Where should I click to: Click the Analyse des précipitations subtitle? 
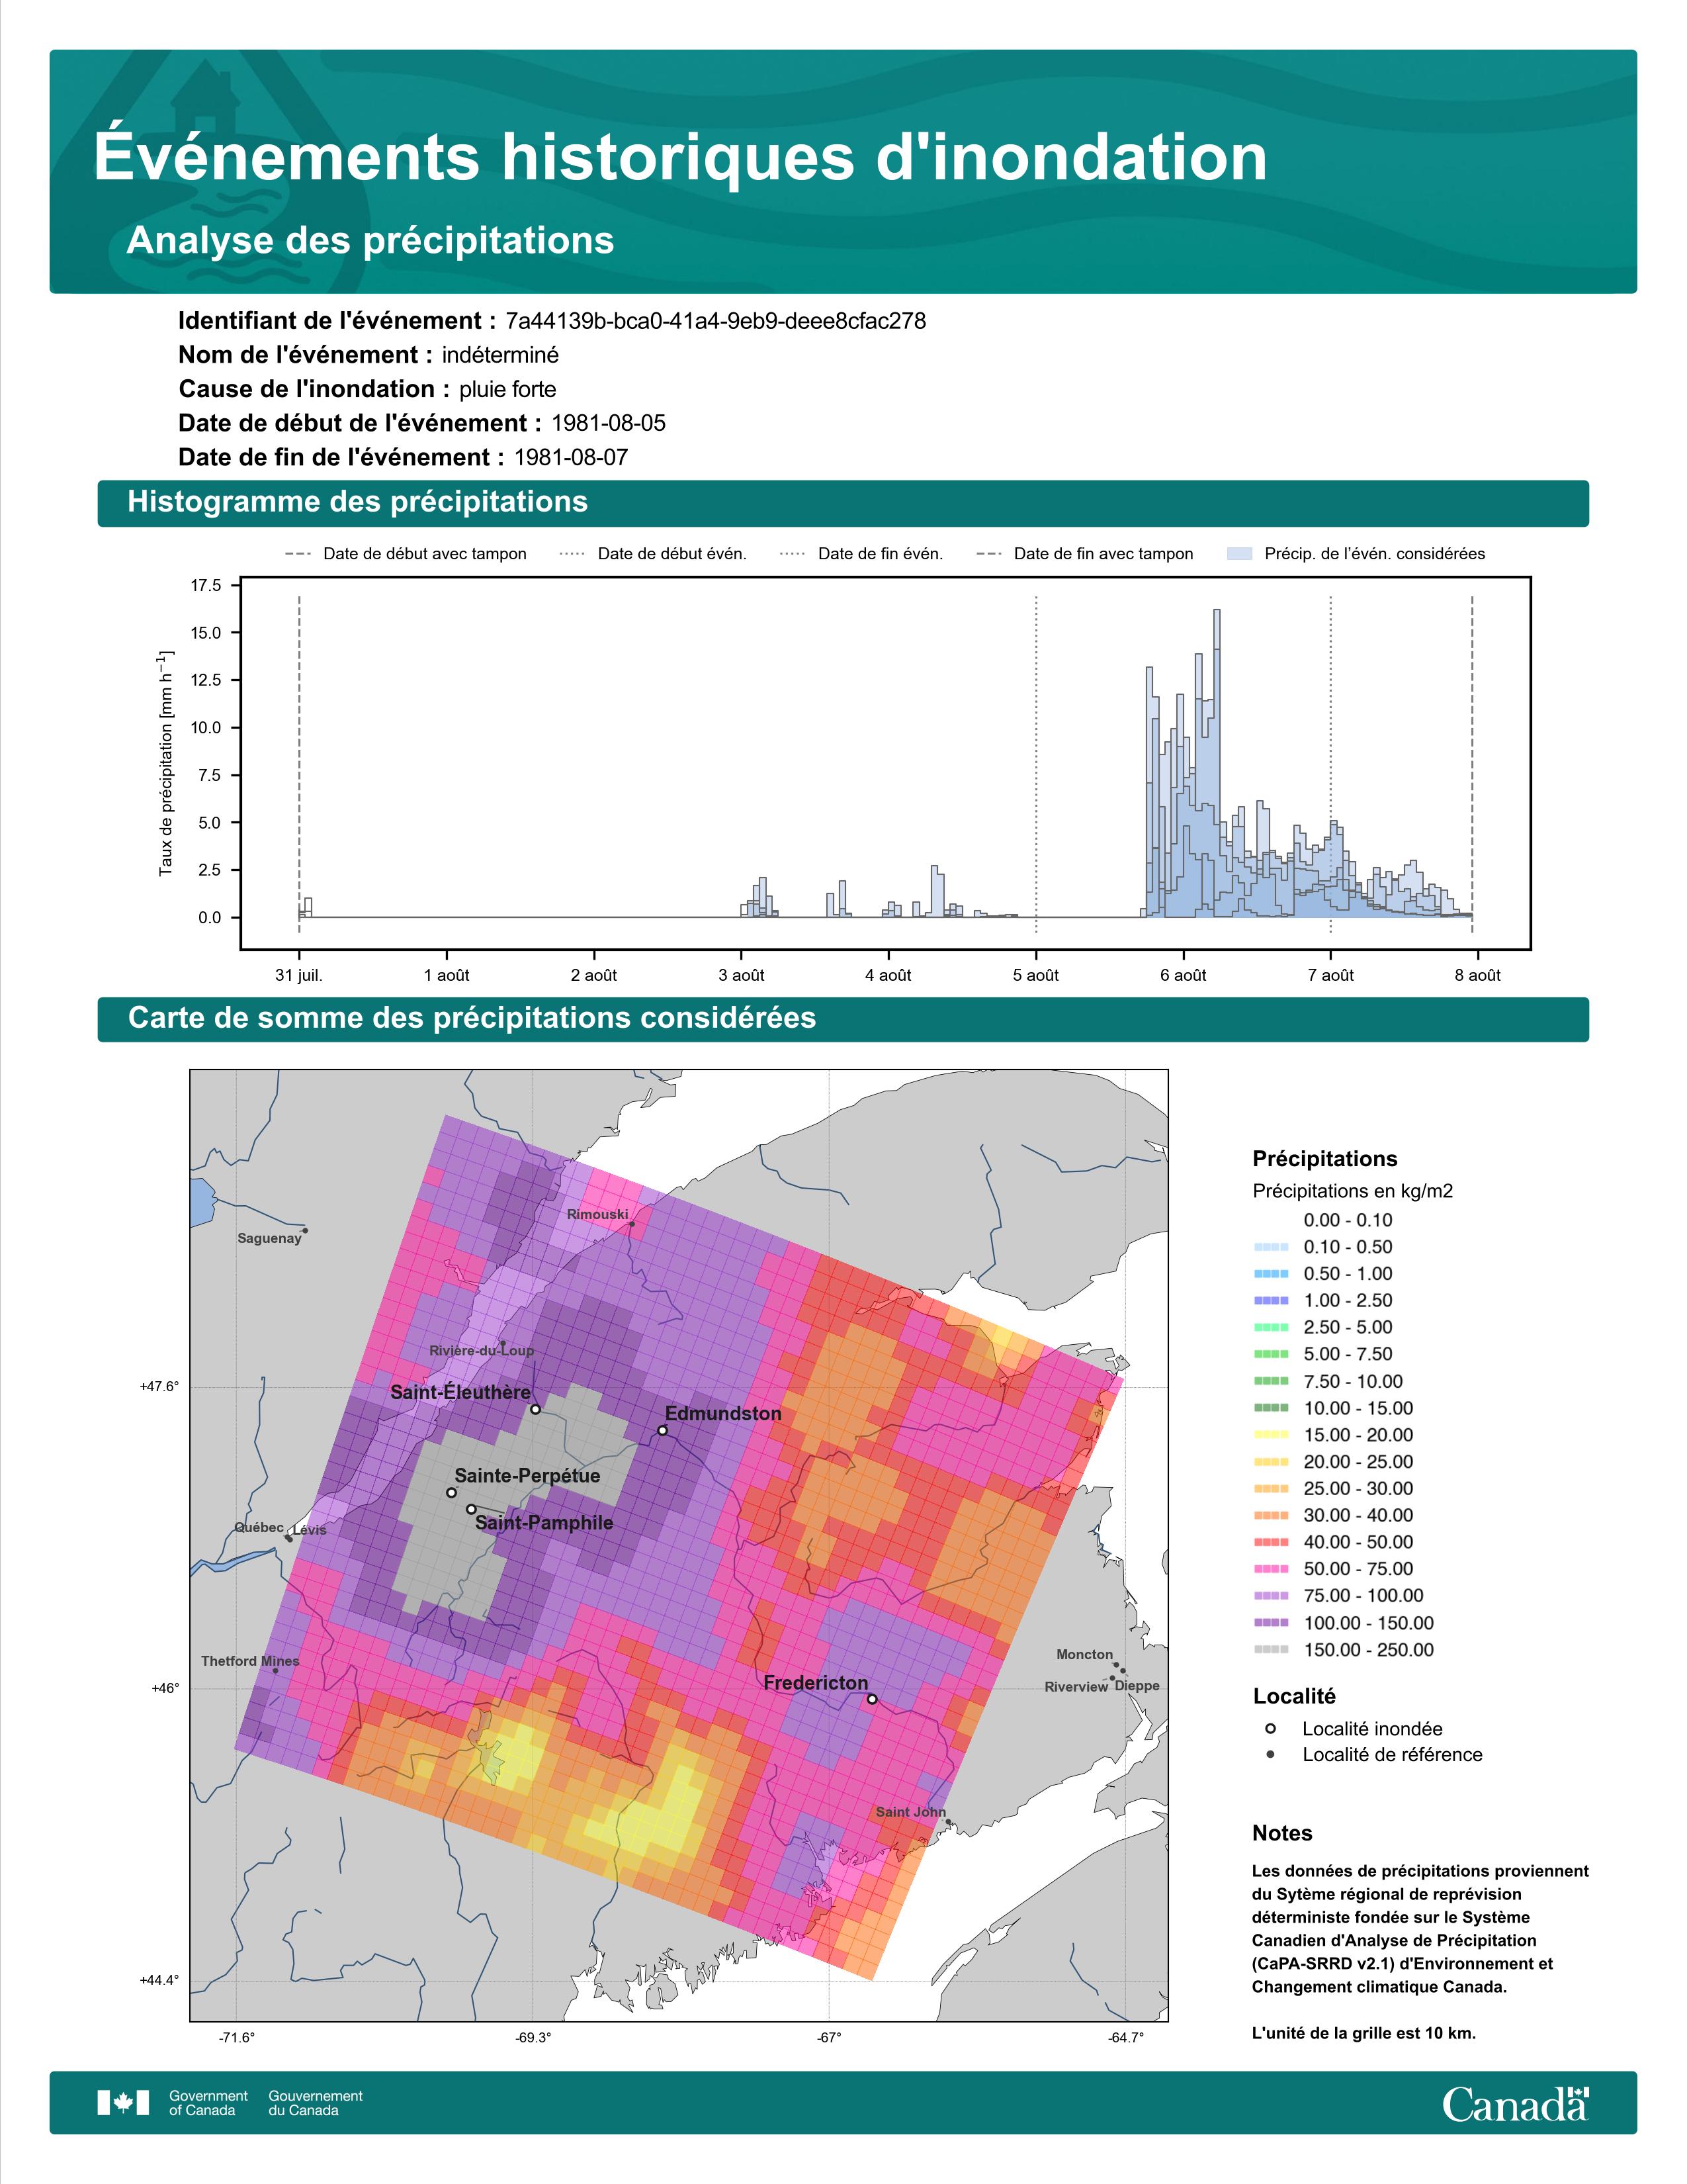click(370, 241)
